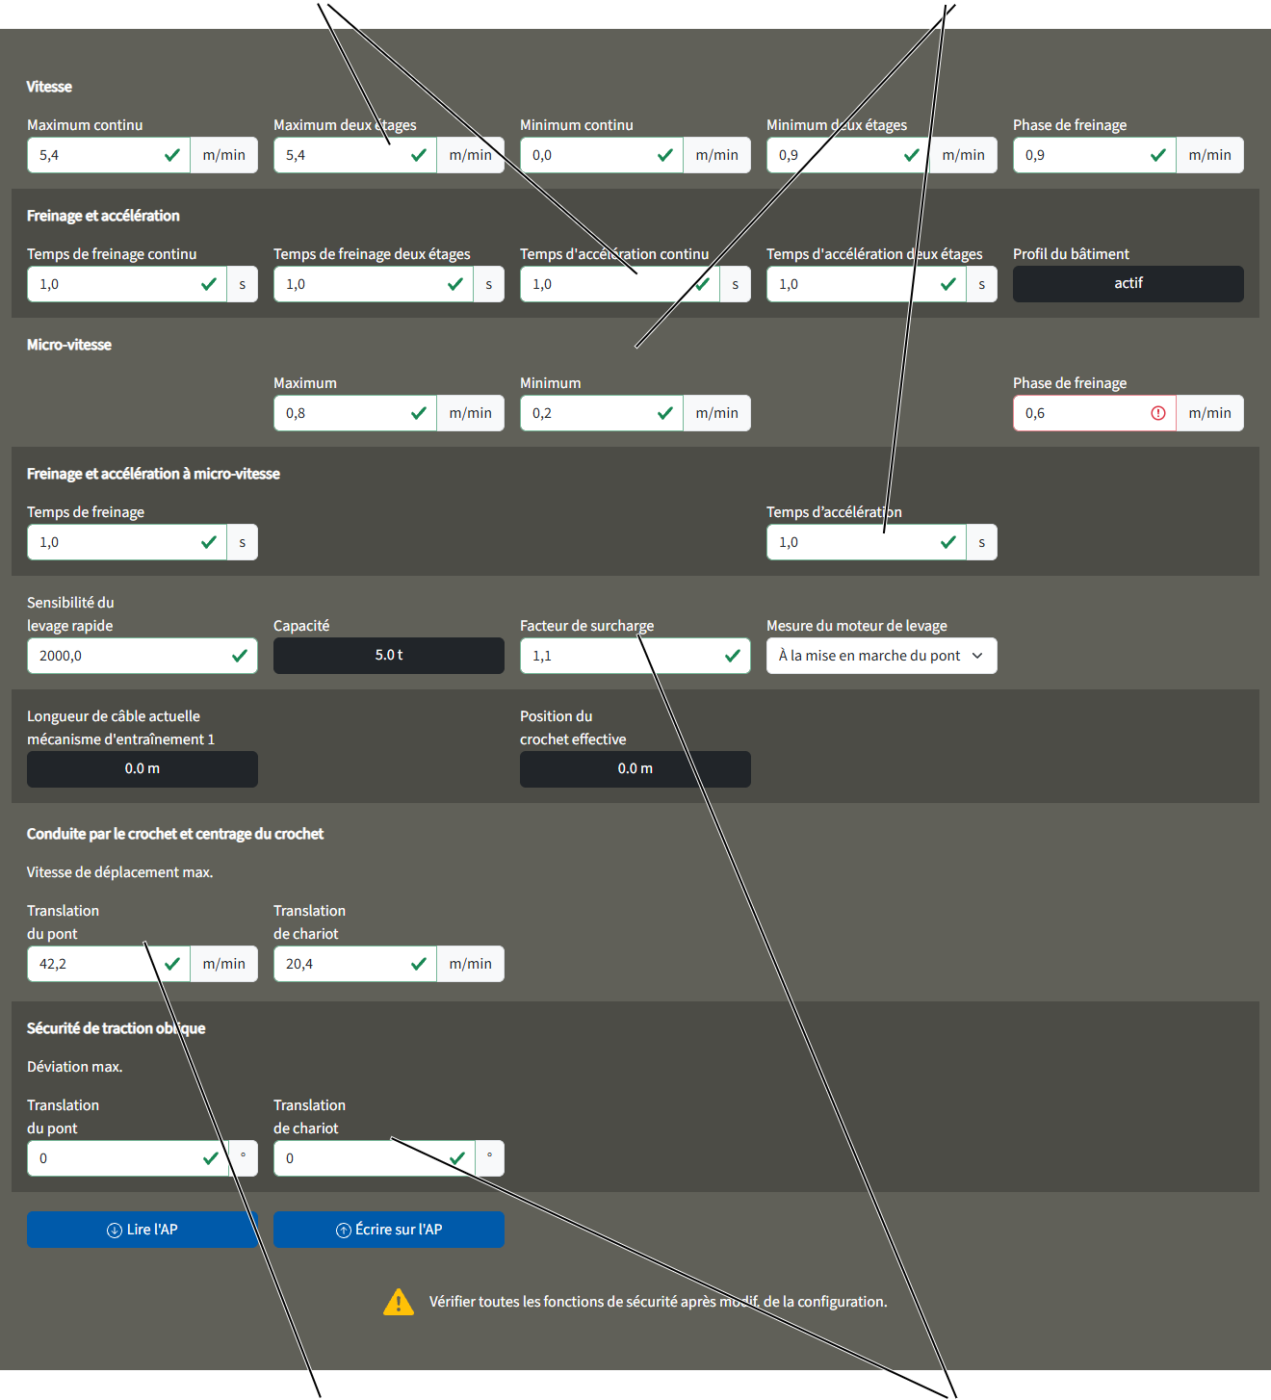
Task: Click the Freinage et accélération section heading
Action: point(103,216)
